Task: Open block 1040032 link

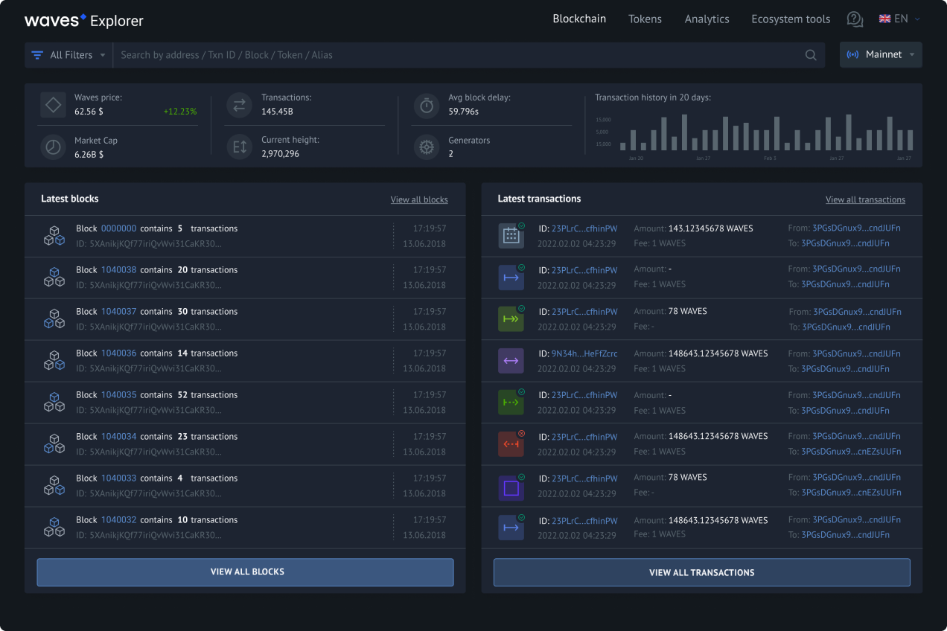Action: (x=119, y=520)
